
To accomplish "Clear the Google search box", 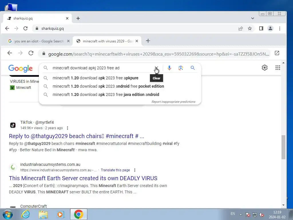I will pos(157,68).
